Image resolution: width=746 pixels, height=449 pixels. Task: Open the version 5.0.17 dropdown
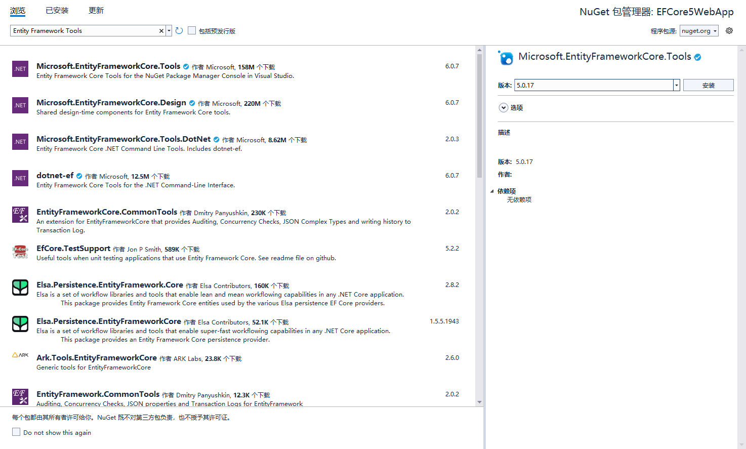click(x=676, y=86)
